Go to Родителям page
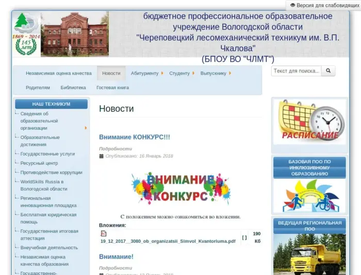Viewport: 361px width, 275px height. [x=38, y=88]
